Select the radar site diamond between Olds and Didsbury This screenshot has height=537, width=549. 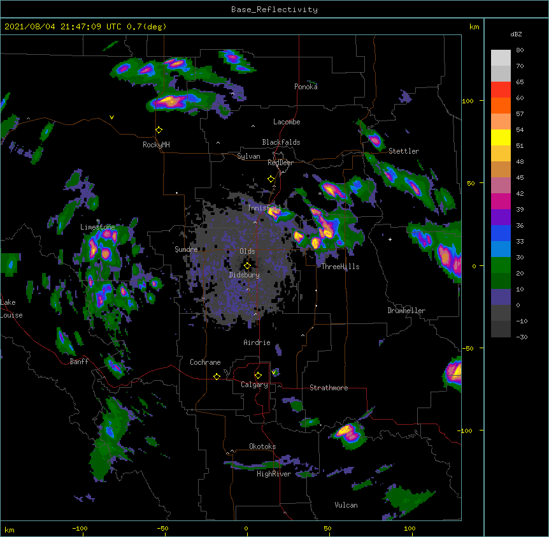pyautogui.click(x=248, y=266)
